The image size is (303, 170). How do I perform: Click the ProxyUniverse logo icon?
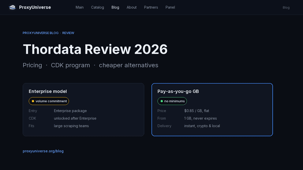pos(12,7)
